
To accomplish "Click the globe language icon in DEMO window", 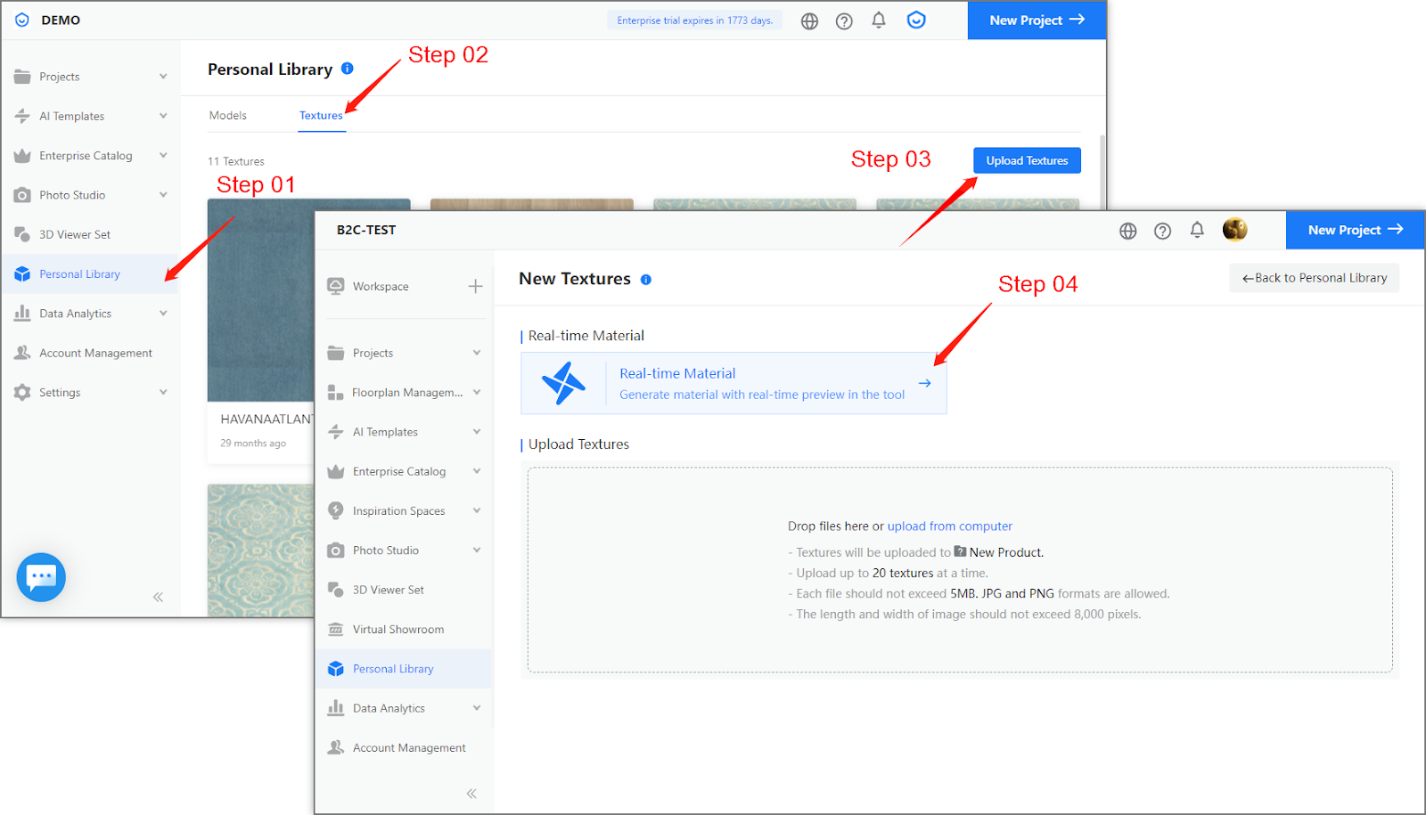I will click(x=809, y=21).
